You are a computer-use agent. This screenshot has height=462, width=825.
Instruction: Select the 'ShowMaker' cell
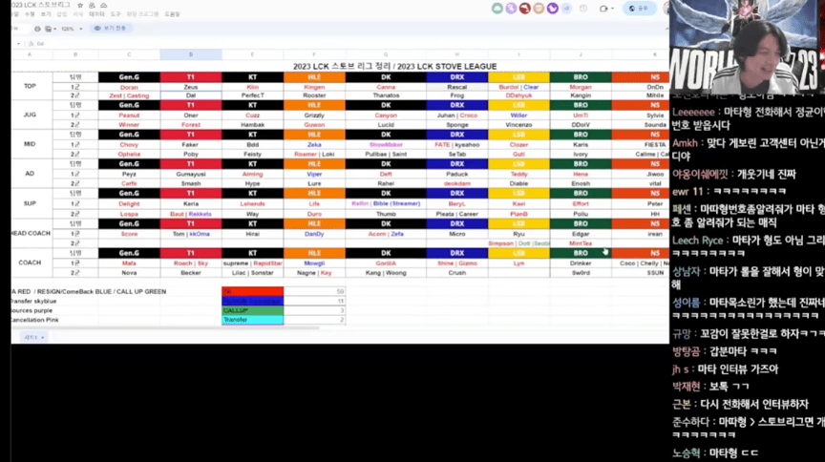click(386, 144)
